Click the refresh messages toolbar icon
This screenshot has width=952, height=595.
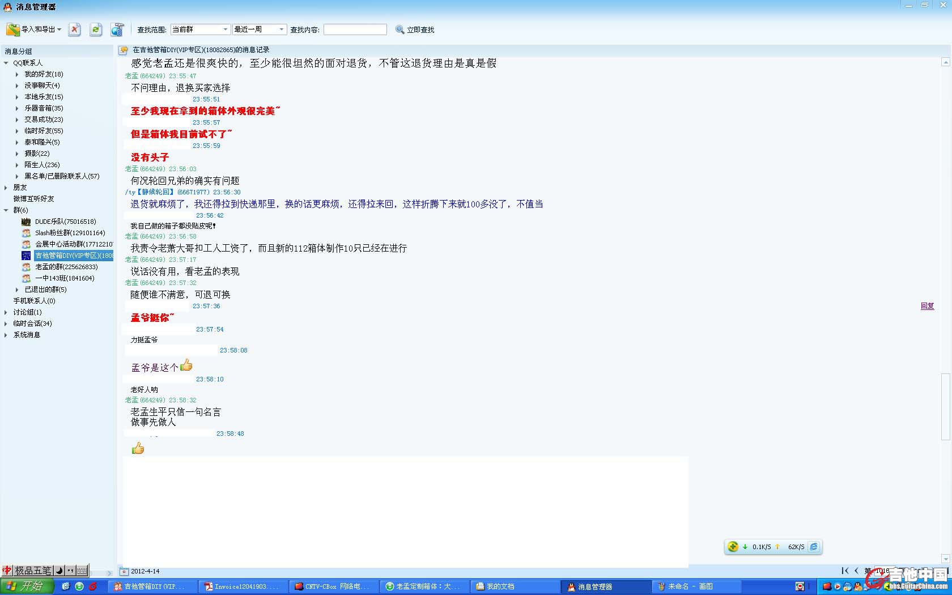pyautogui.click(x=96, y=29)
